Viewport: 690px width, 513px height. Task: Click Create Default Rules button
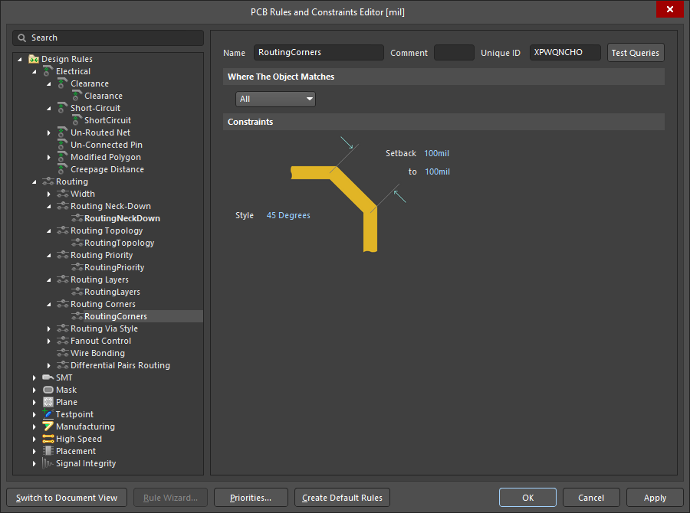(343, 498)
